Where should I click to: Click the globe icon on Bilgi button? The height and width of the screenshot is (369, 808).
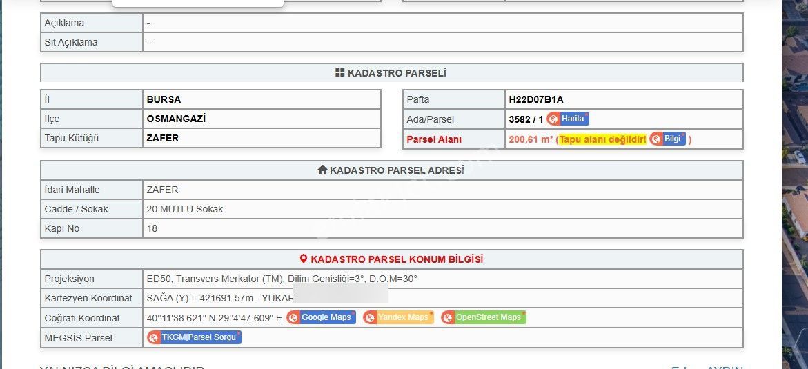pyautogui.click(x=656, y=139)
